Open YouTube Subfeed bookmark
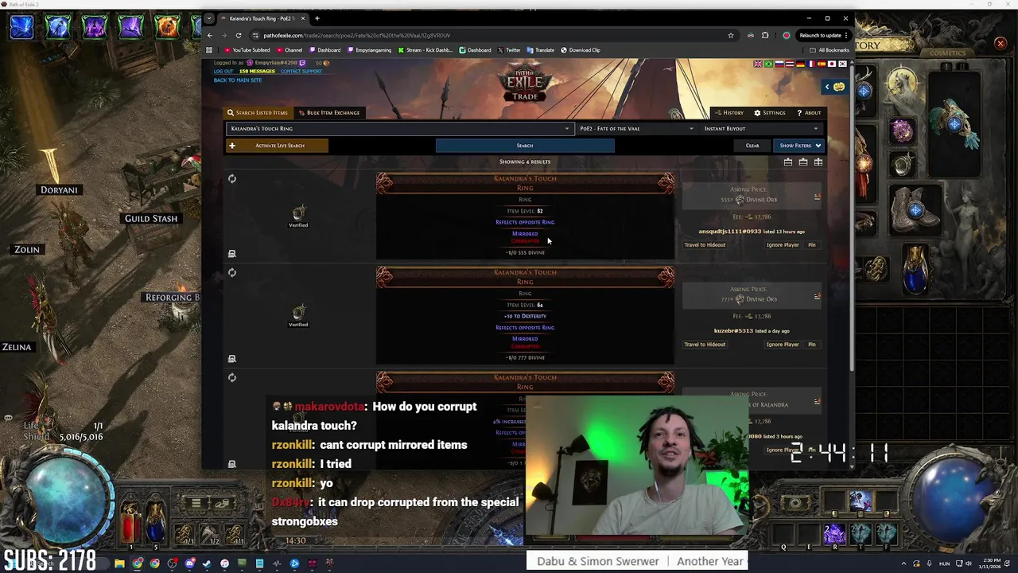This screenshot has width=1018, height=573. click(x=247, y=50)
